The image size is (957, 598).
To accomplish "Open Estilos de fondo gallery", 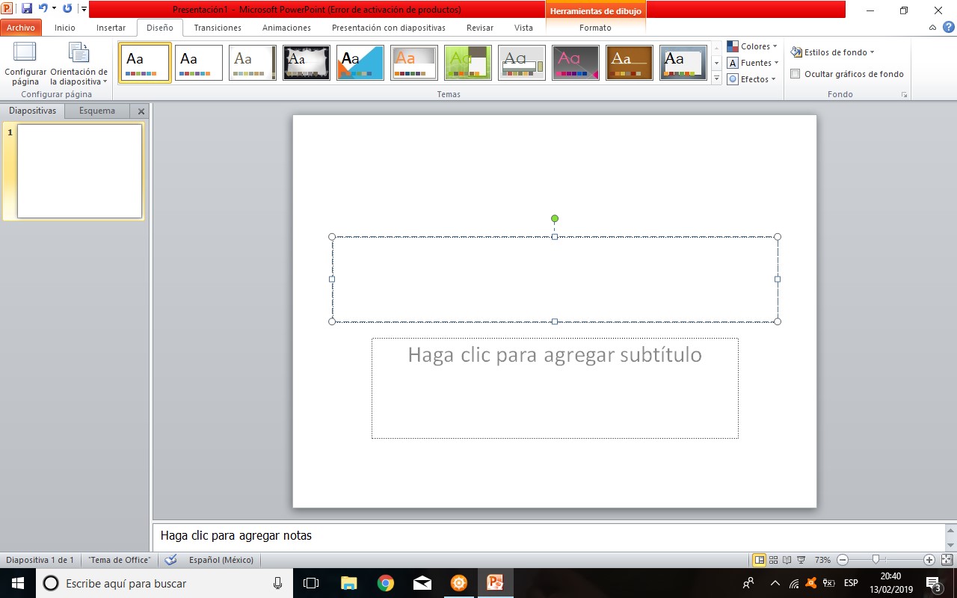I will click(x=832, y=52).
